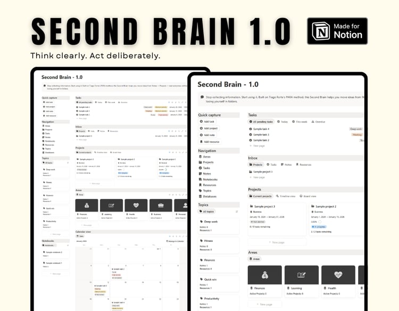This screenshot has height=311, width=399.
Task: Click New page under front window Inbox list
Action: click(x=257, y=177)
